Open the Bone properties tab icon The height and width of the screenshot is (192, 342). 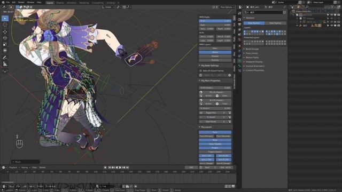click(240, 66)
